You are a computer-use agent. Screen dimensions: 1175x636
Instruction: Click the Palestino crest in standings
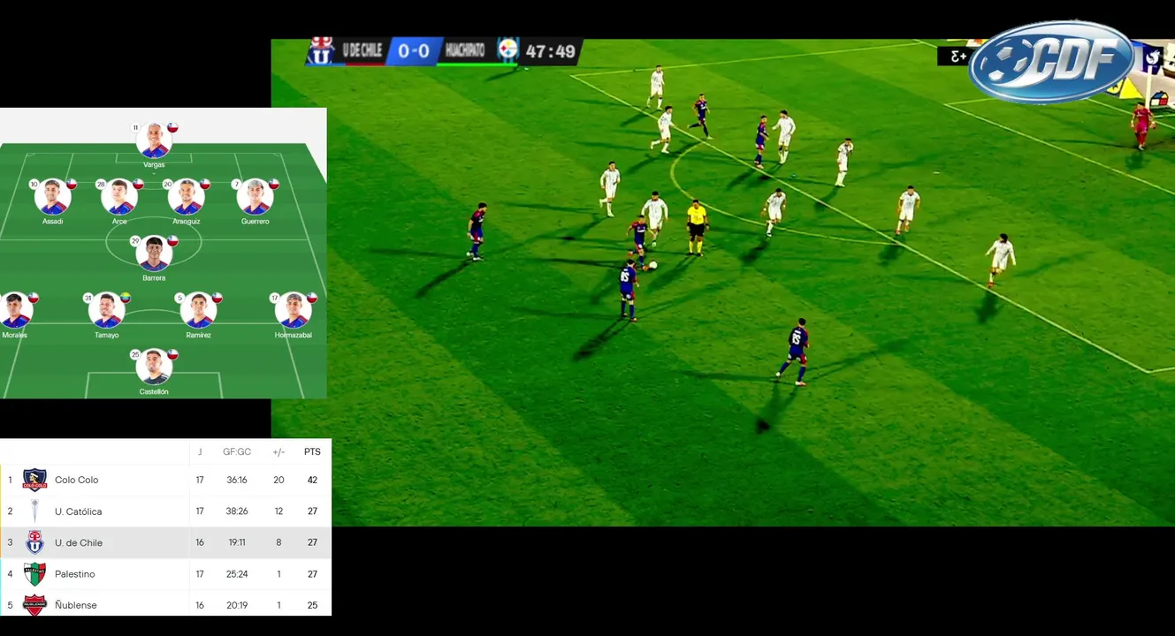point(34,574)
